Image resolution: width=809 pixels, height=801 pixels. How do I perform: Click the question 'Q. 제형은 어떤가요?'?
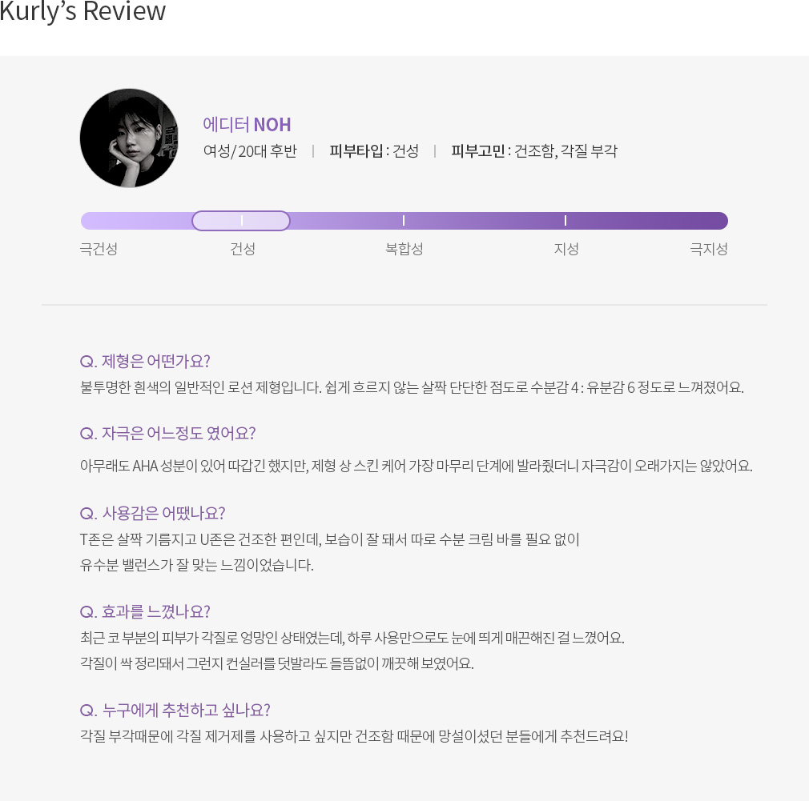click(145, 362)
